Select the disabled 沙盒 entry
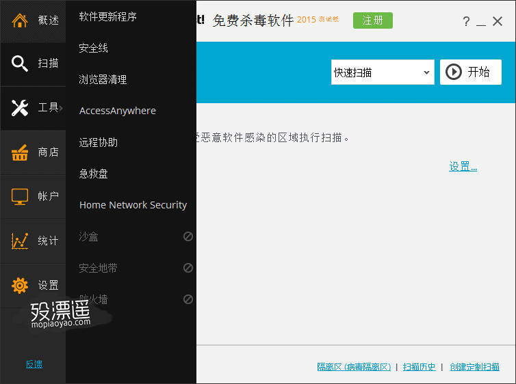The width and height of the screenshot is (516, 384). [88, 236]
